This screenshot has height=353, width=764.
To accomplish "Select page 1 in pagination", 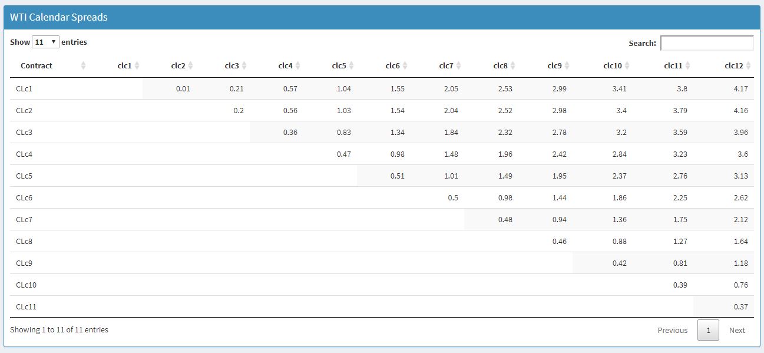I will 708,330.
